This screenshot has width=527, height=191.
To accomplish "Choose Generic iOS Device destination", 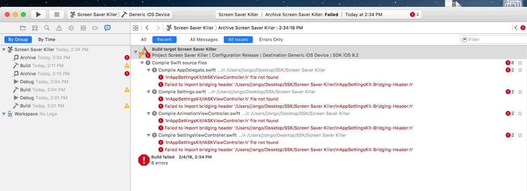I will coord(146,14).
